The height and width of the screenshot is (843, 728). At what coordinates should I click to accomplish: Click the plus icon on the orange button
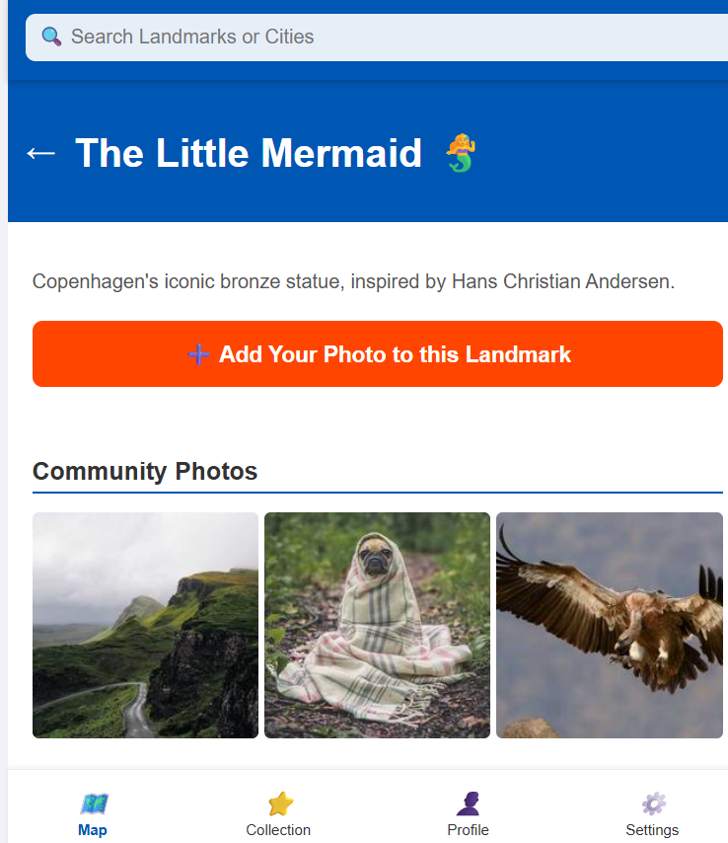click(x=198, y=354)
